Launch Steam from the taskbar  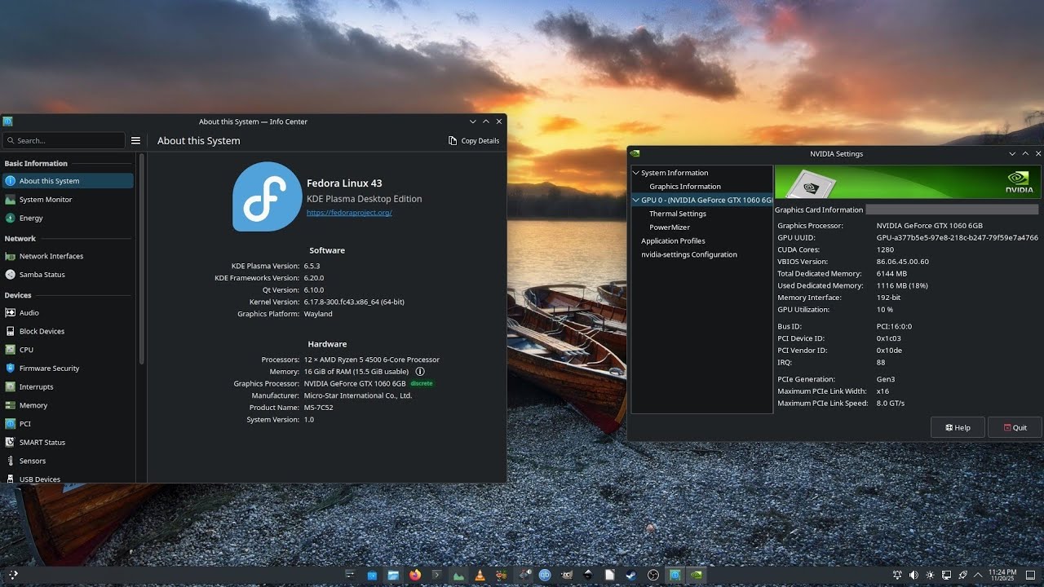pyautogui.click(x=631, y=575)
